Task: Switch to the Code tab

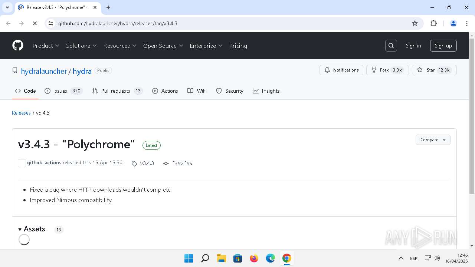Action: [x=25, y=91]
